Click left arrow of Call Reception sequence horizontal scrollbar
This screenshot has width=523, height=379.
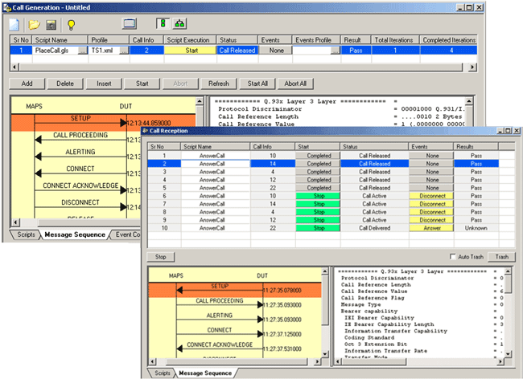pos(152,361)
